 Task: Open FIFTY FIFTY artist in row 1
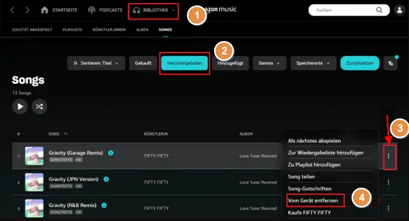[x=156, y=156]
